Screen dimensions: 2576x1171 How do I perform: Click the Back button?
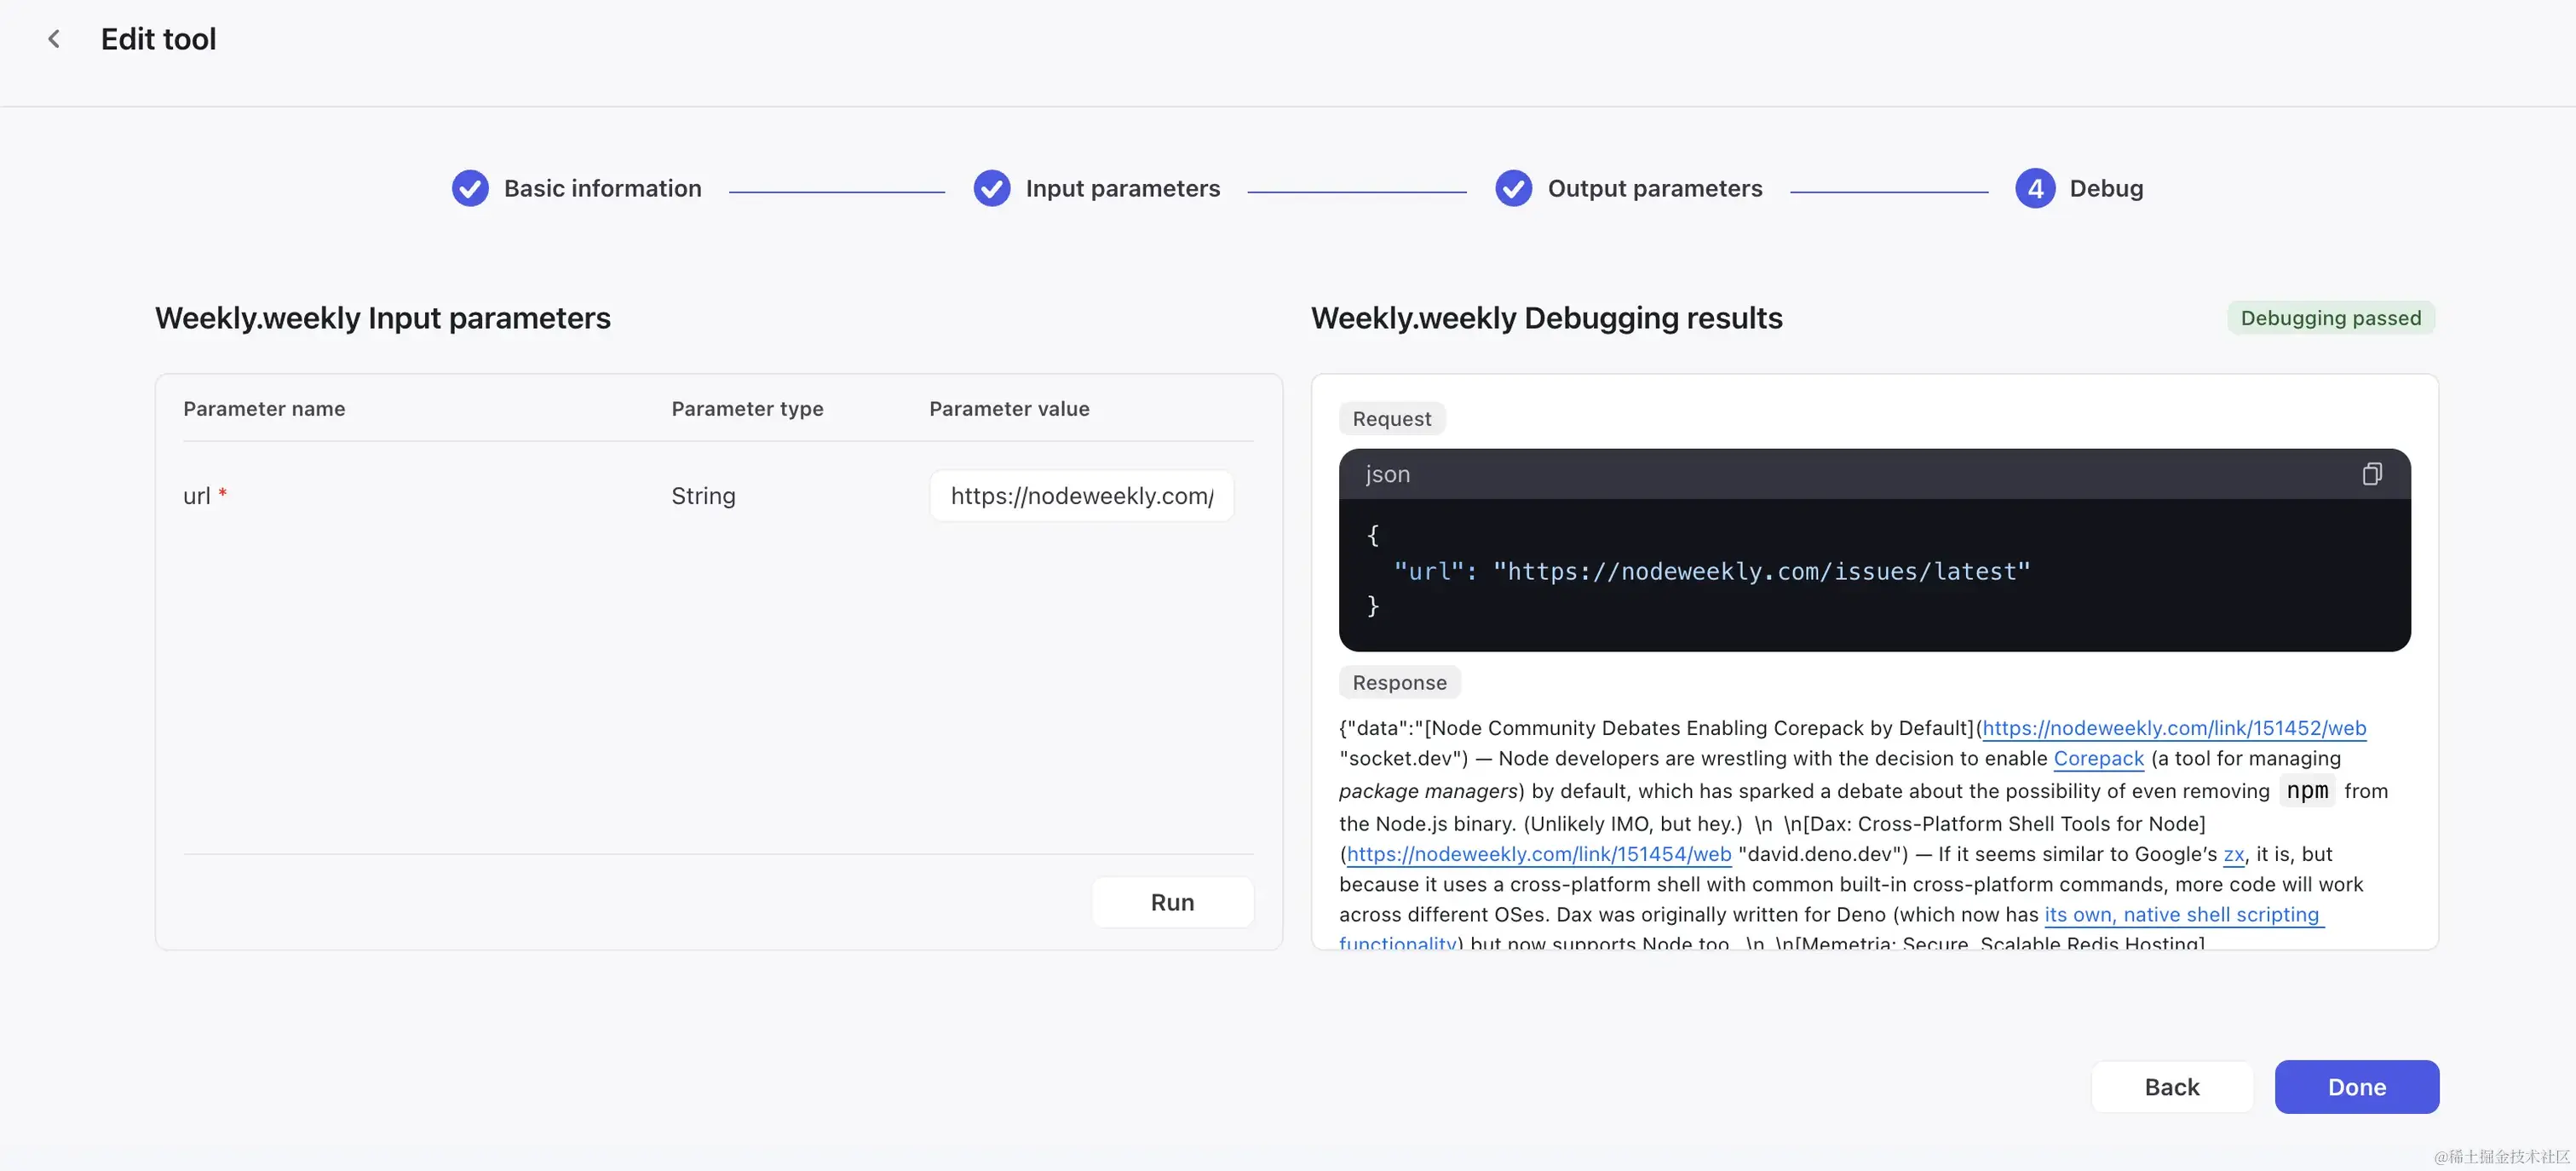(2171, 1087)
